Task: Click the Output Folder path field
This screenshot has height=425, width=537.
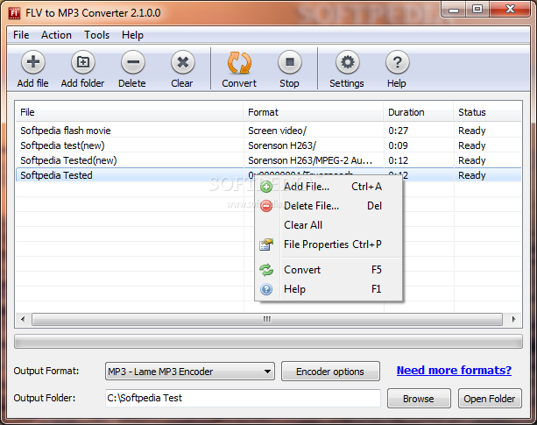Action: (x=243, y=398)
